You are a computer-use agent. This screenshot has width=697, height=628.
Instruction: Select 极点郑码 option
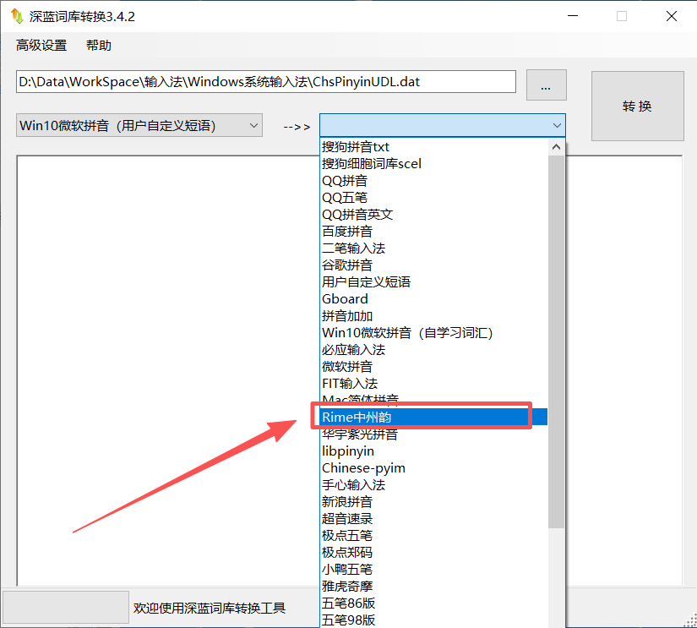[x=434, y=553]
